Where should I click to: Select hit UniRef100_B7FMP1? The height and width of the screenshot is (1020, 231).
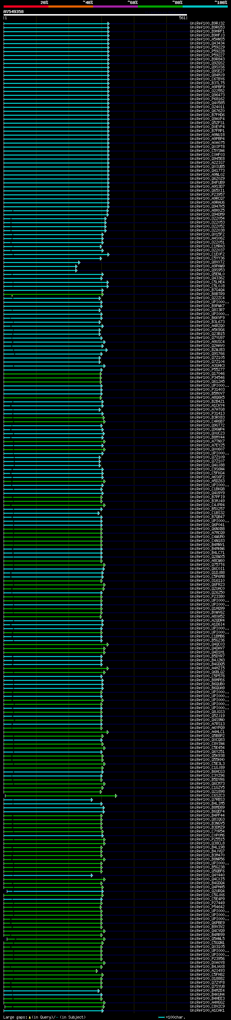pyautogui.click(x=207, y=131)
